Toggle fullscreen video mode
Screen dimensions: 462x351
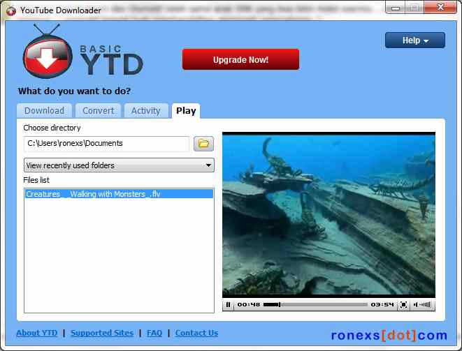(x=403, y=305)
